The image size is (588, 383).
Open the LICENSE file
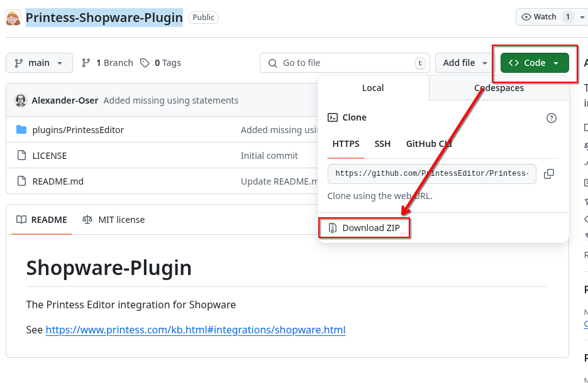(50, 156)
